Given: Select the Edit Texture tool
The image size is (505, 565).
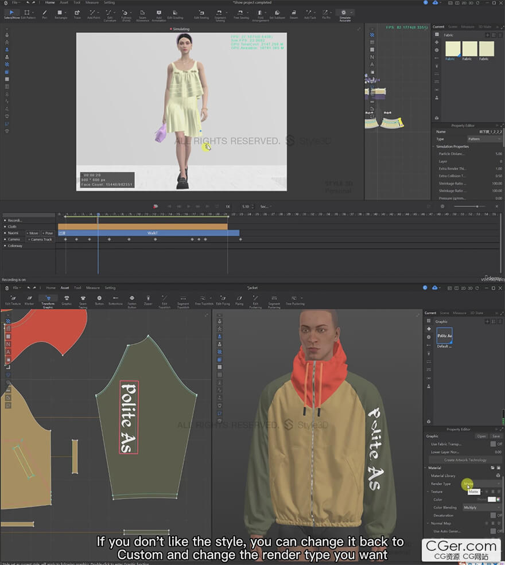Looking at the screenshot, I should click(x=13, y=299).
